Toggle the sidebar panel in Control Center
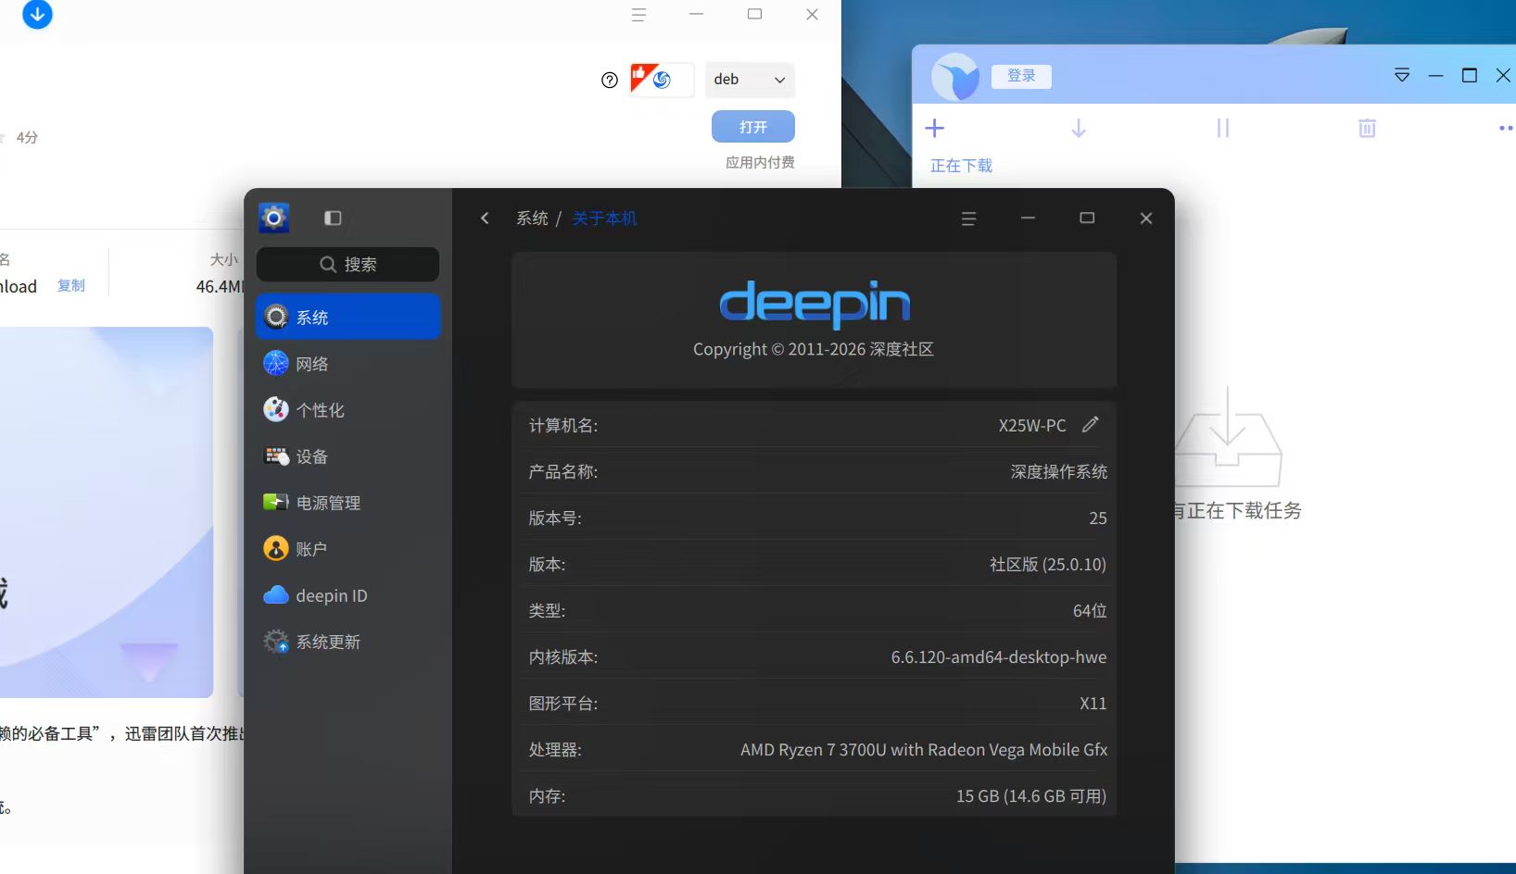Image resolution: width=1516 pixels, height=874 pixels. coord(333,218)
